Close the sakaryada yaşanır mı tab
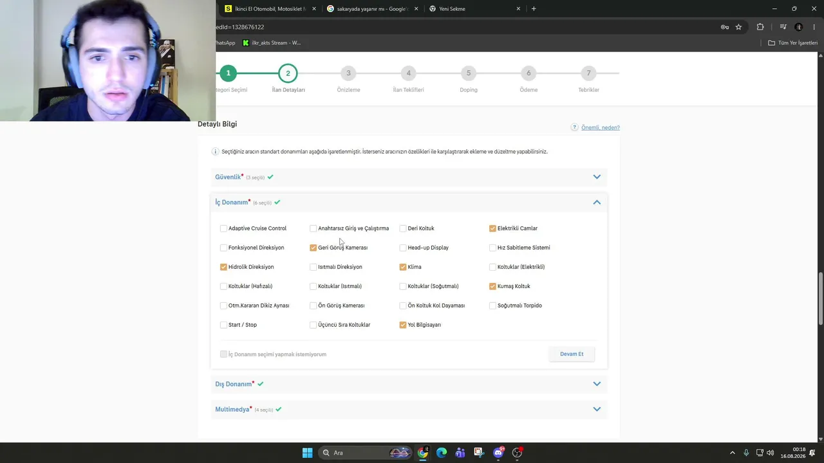 tap(416, 9)
